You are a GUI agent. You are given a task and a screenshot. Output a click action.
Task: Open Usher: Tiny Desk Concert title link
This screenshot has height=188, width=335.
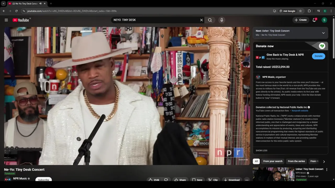(309, 169)
